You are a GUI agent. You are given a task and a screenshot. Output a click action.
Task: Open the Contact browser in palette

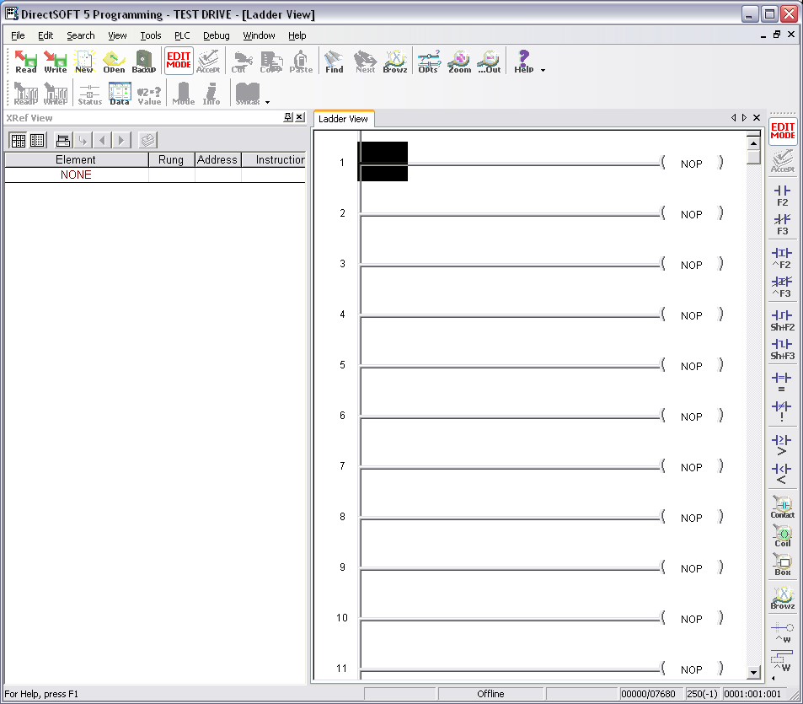783,508
